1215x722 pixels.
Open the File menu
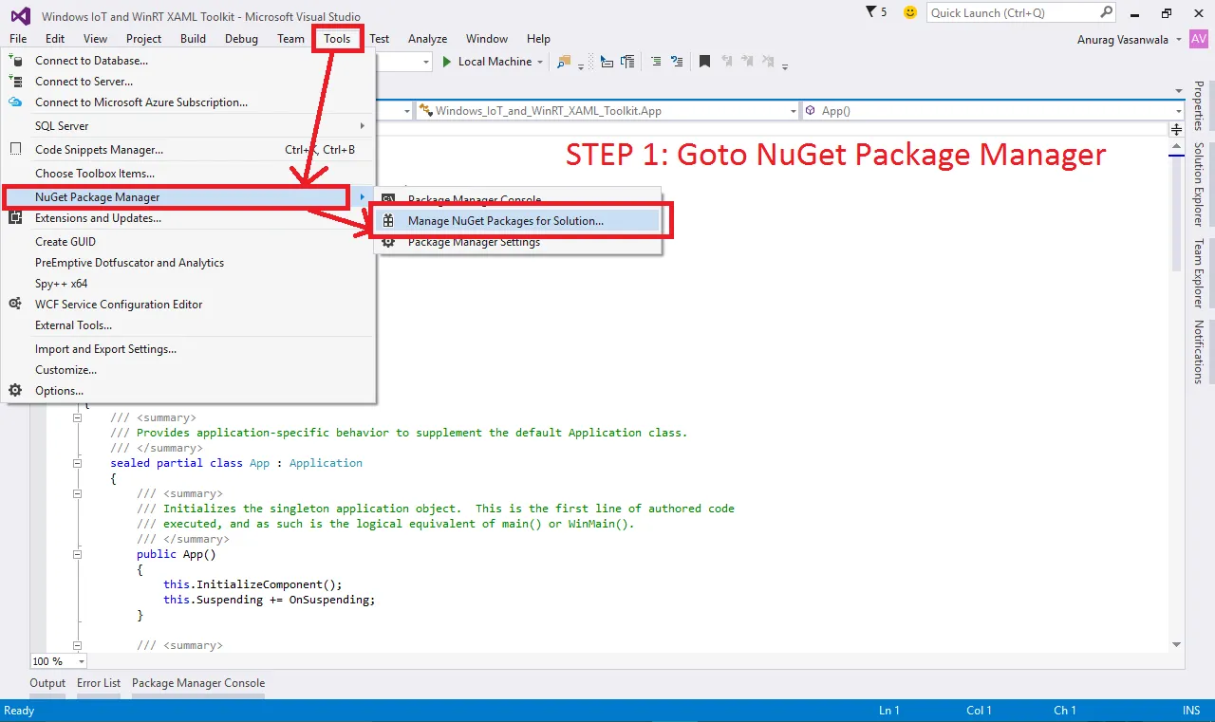[x=18, y=39]
